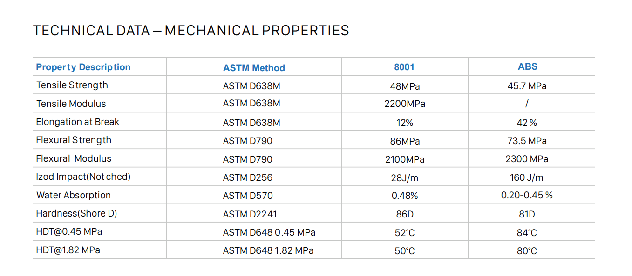
Task: Click the Hardness(Shore D) row label
Action: [76, 213]
